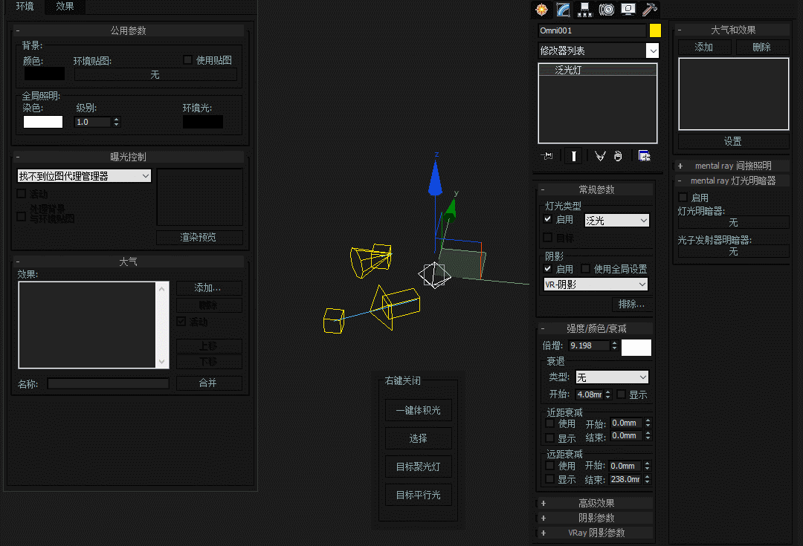Click the 级别 1.0 value field
Image resolution: width=803 pixels, height=546 pixels.
tap(93, 122)
